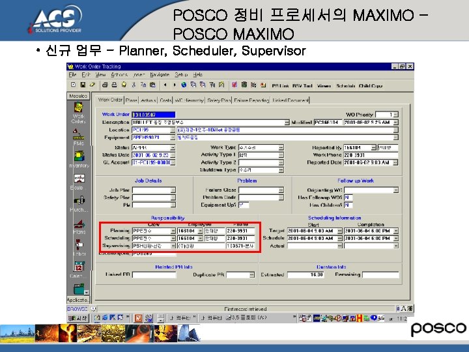Viewport: 469px width, 352px height.
Task: Click the Internet Explorer quick launch icon
Action: click(105, 317)
